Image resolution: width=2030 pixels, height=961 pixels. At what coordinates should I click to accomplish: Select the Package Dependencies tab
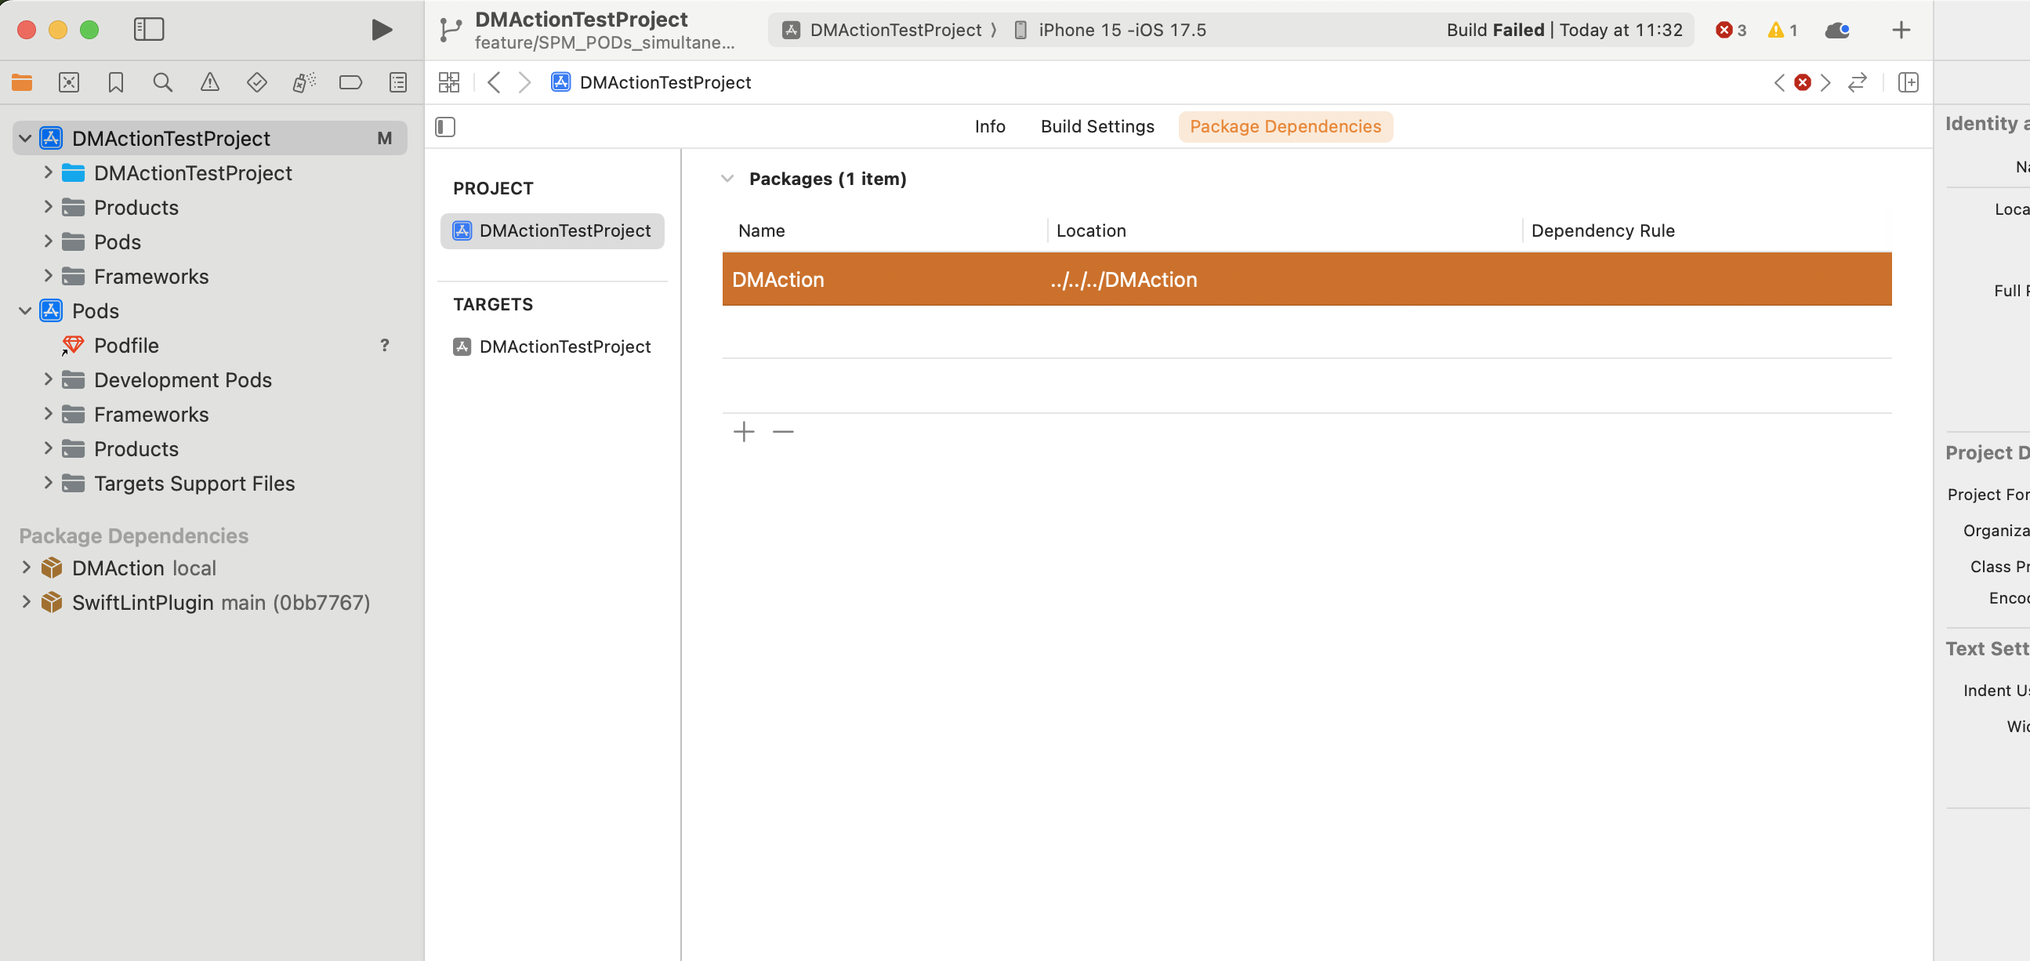(x=1285, y=127)
